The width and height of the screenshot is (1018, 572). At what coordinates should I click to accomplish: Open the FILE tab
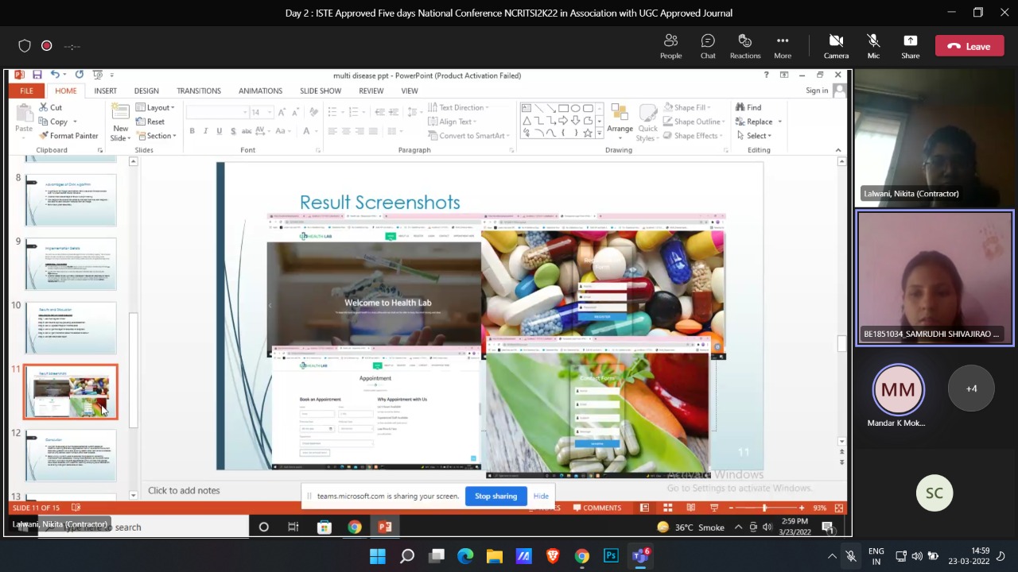[26, 91]
